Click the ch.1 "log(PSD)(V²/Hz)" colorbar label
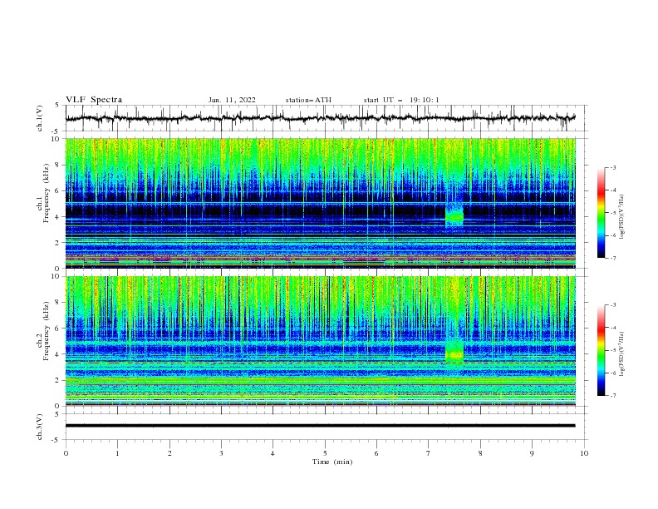 (622, 217)
